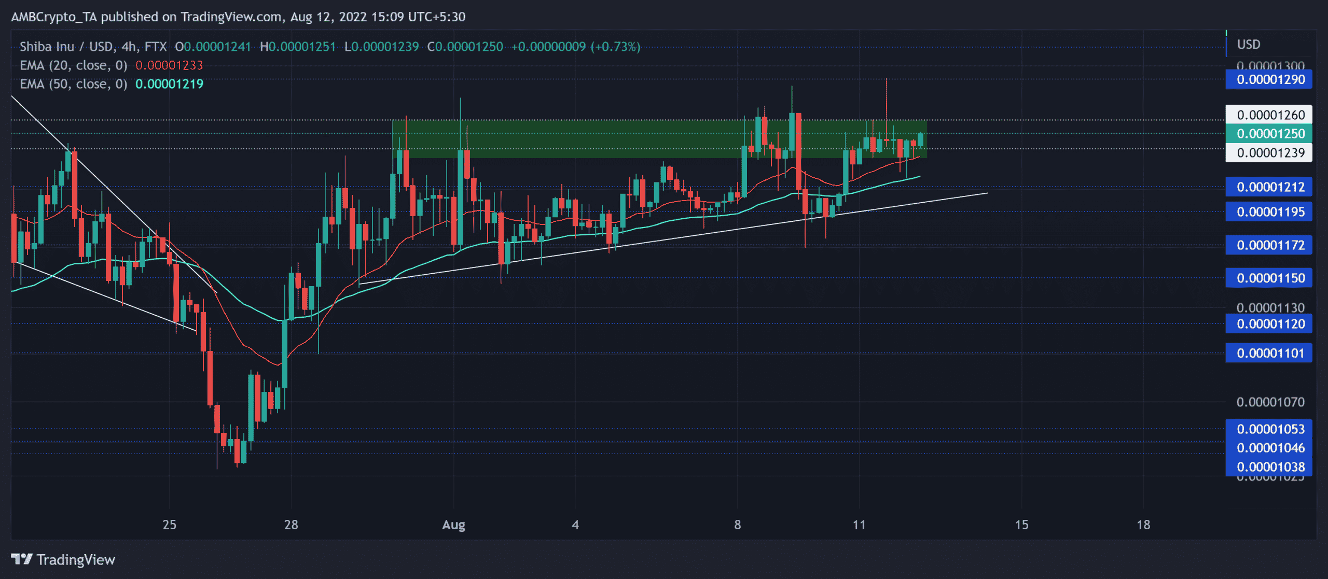Select the 0.00001038 price level label
This screenshot has height=579, width=1328.
(1269, 467)
